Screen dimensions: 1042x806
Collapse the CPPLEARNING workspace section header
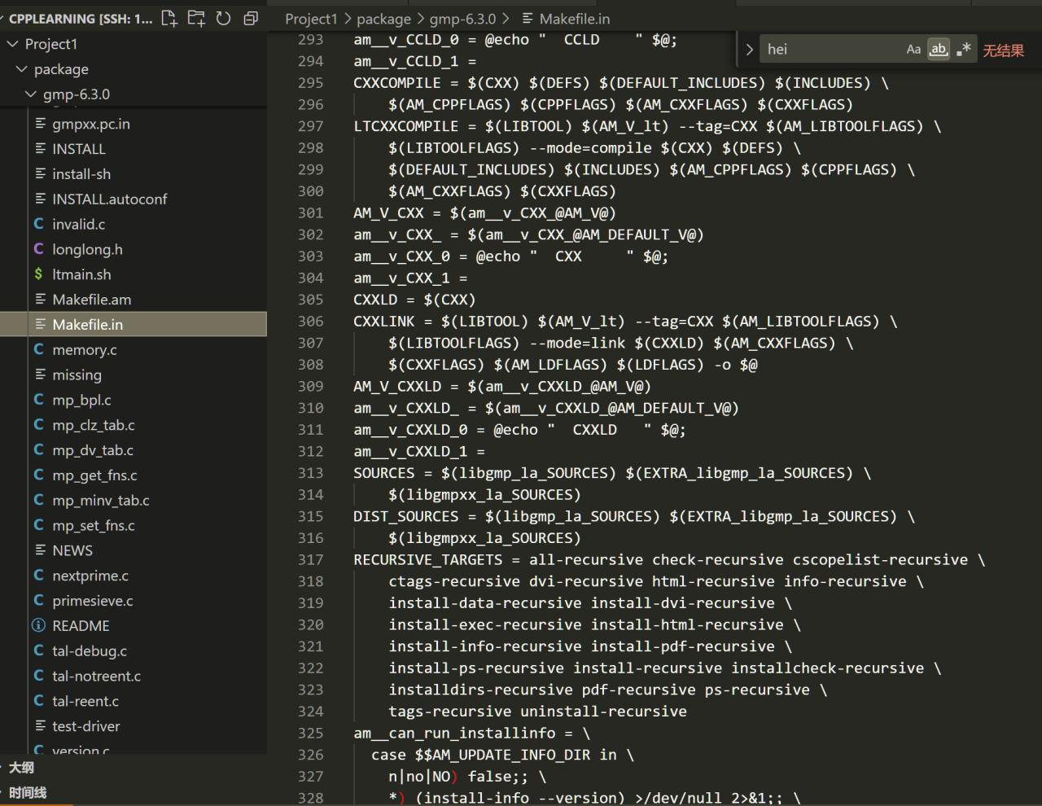[x=80, y=19]
